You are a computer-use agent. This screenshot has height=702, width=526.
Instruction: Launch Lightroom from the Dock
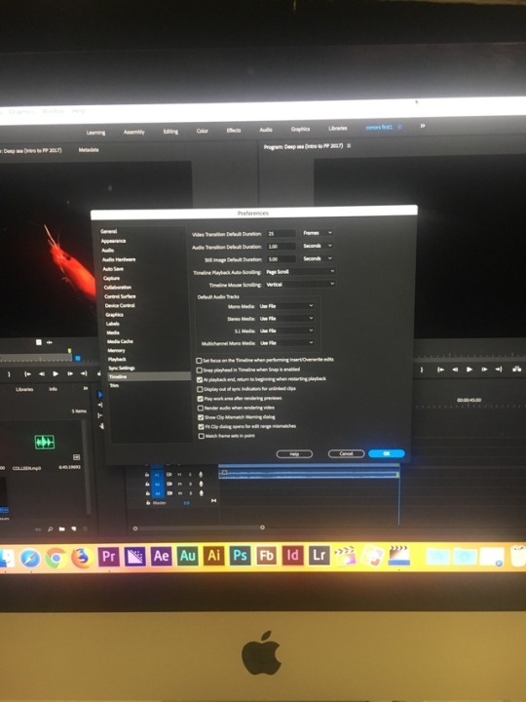point(319,556)
